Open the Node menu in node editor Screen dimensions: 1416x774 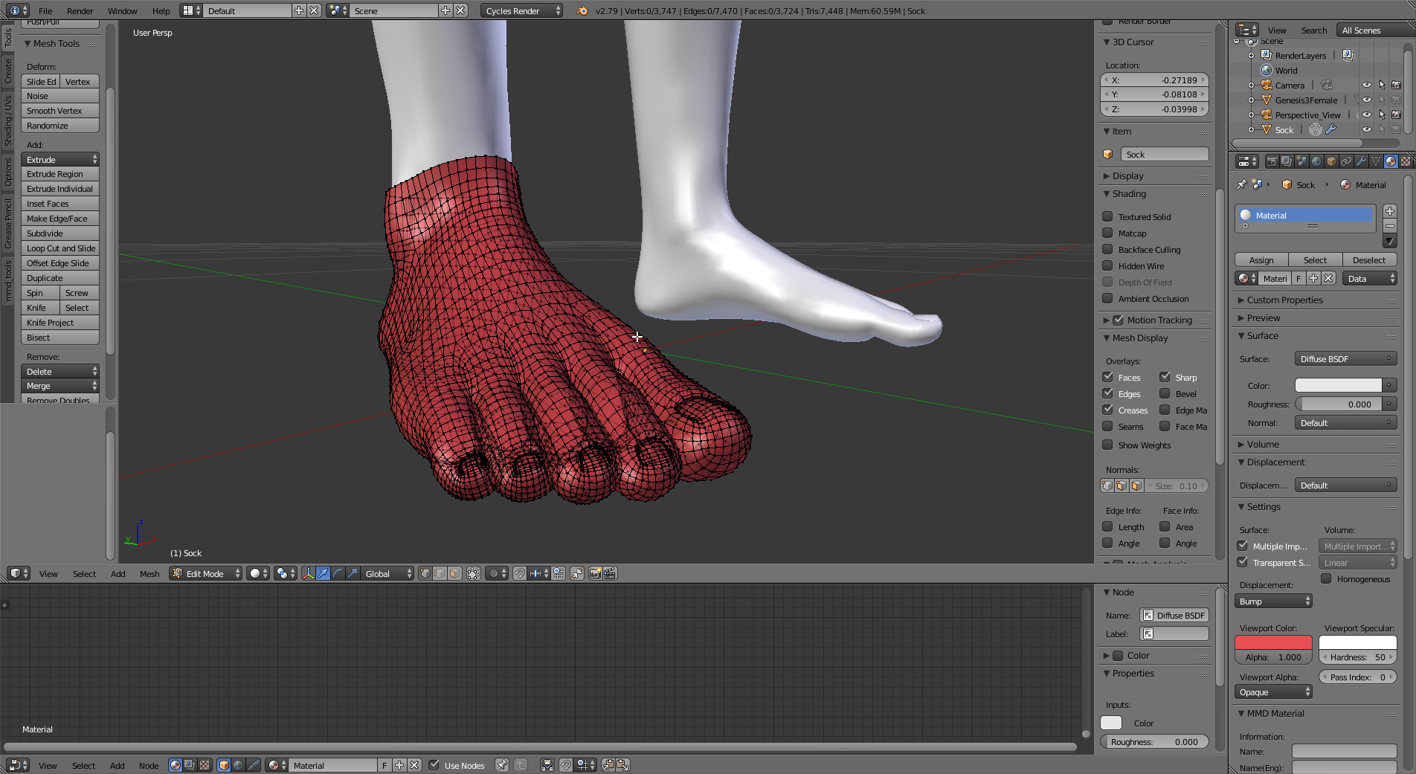(x=149, y=765)
